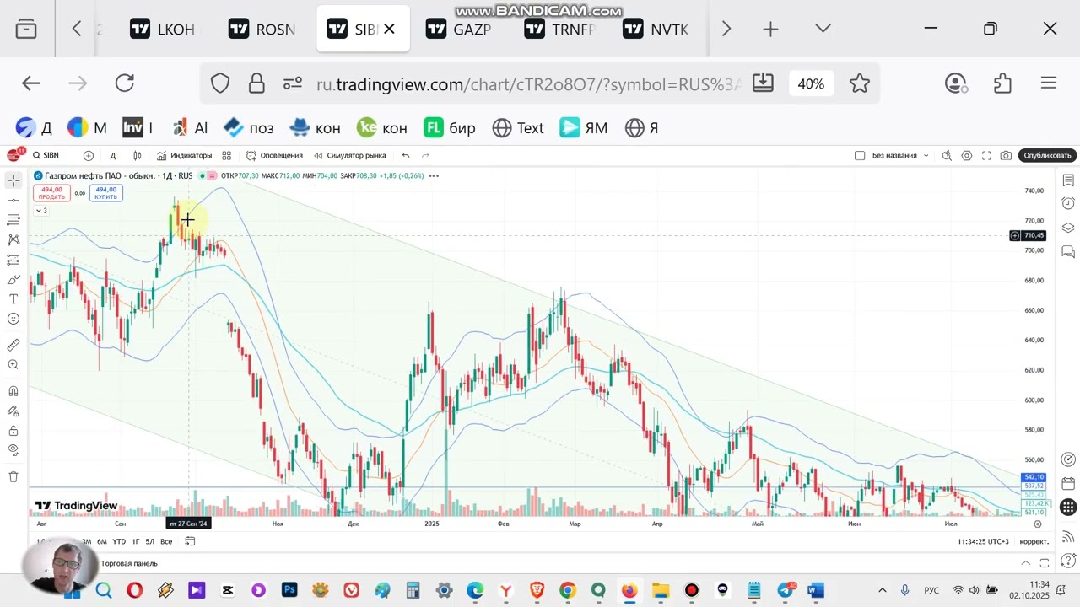Toggle stay in drawing mode
This screenshot has width=1080, height=607.
coord(13,411)
